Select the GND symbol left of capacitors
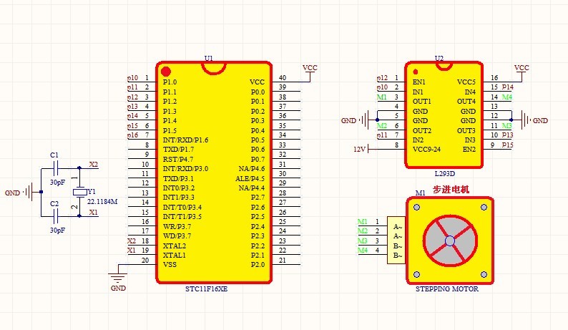This screenshot has height=330, width=568. click(29, 193)
